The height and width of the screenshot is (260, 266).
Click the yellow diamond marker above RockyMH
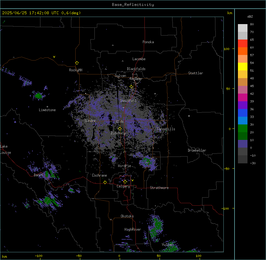77,63
